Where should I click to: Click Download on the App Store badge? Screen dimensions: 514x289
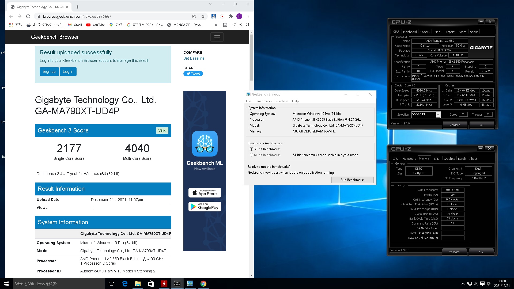(x=205, y=193)
